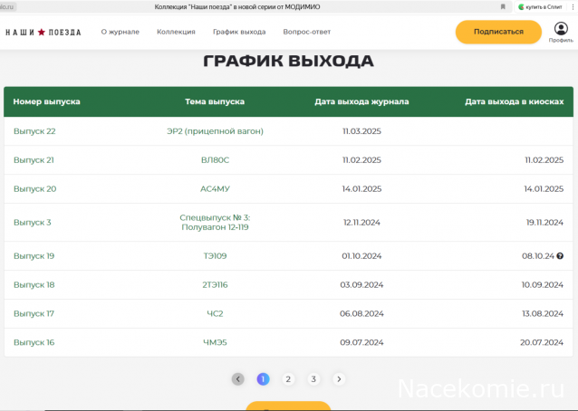The width and height of the screenshot is (578, 411).
Task: Click the ВЛ80С issue topic
Action: tap(215, 160)
